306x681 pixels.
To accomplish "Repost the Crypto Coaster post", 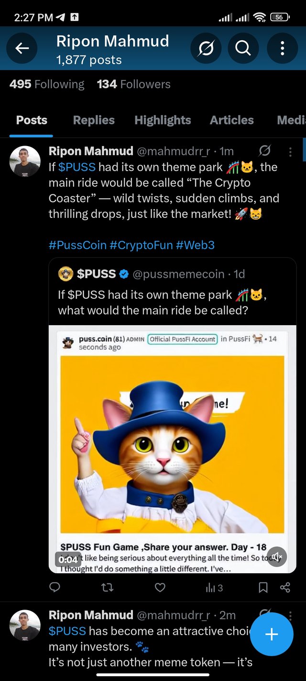I will [x=108, y=588].
